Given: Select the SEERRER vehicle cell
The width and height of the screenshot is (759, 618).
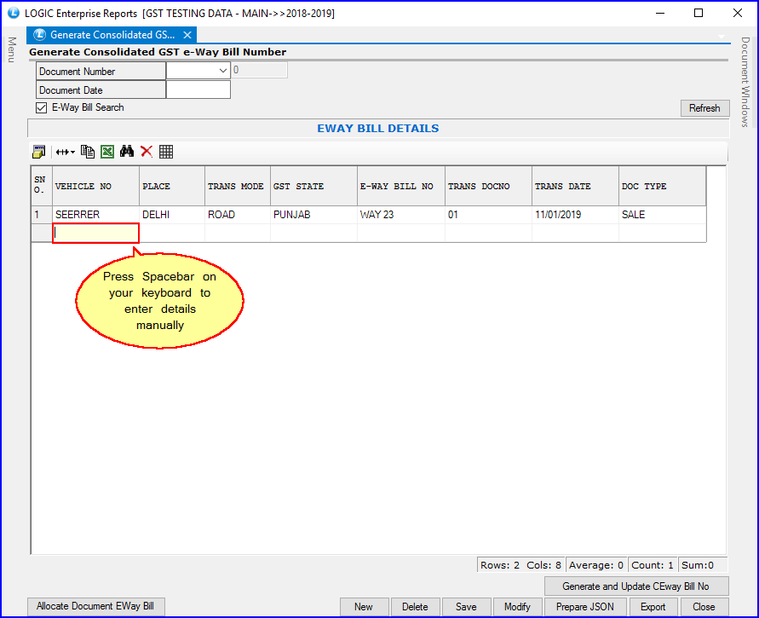Looking at the screenshot, I should point(96,215).
